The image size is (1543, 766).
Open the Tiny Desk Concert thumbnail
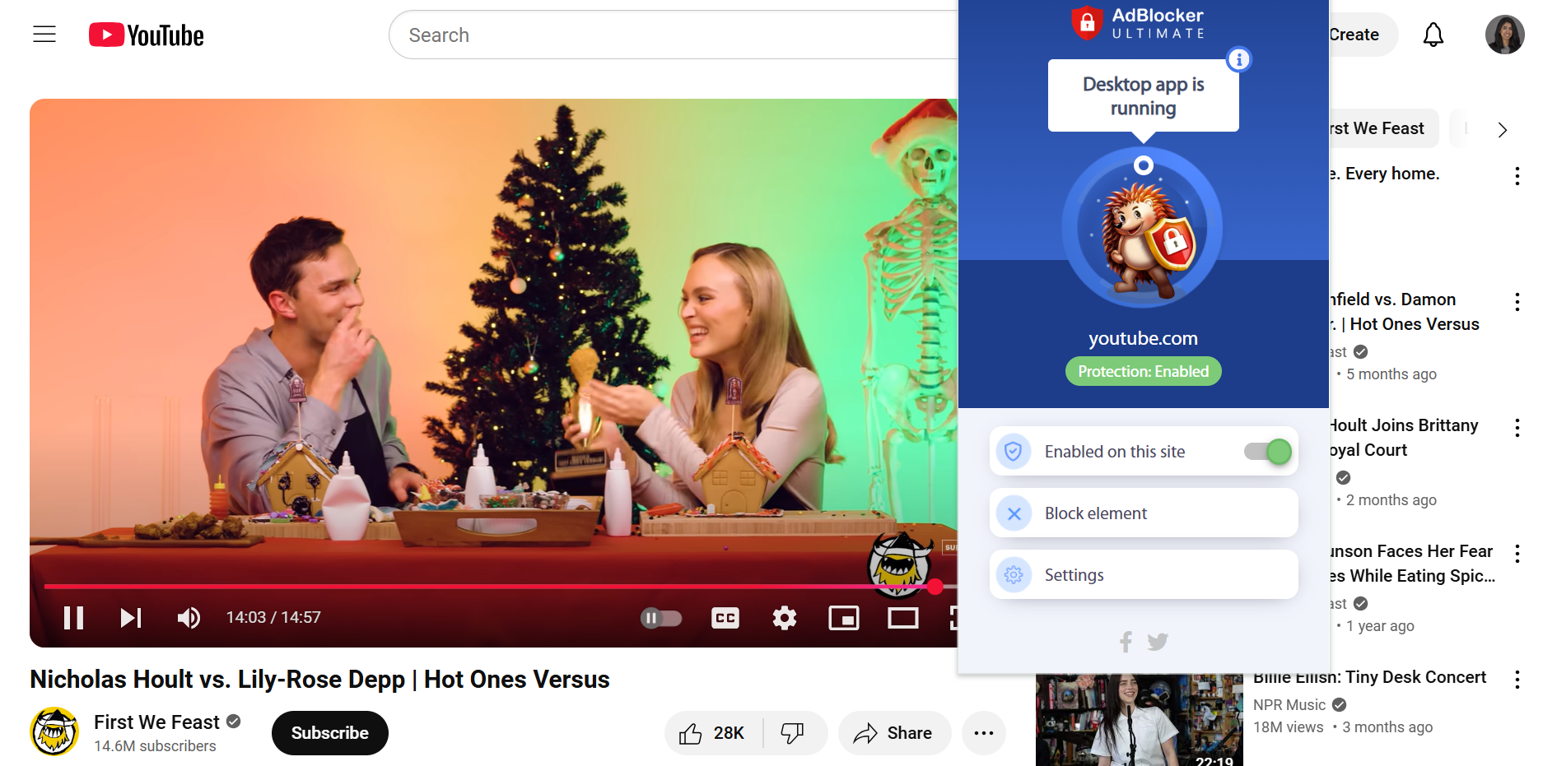pyautogui.click(x=1139, y=720)
